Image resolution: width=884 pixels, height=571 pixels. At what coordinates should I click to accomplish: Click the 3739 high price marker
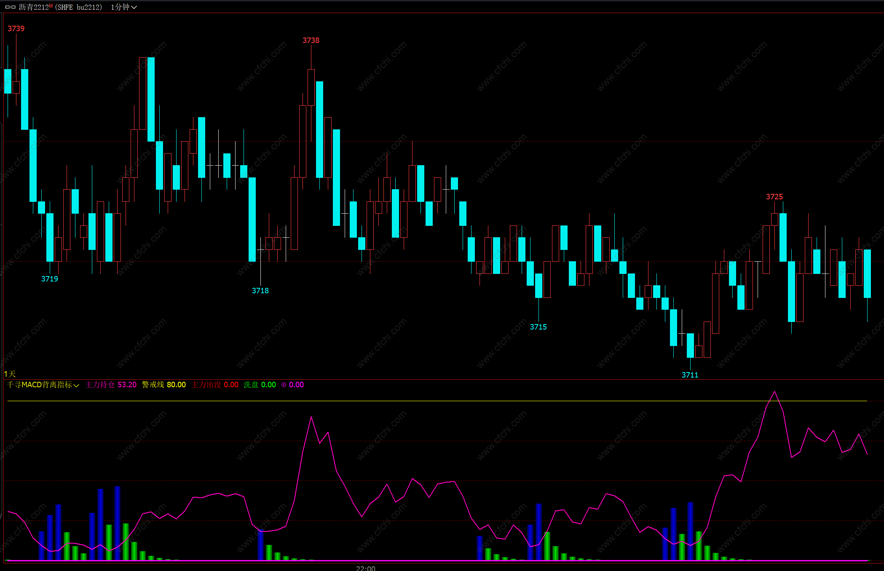(x=16, y=29)
